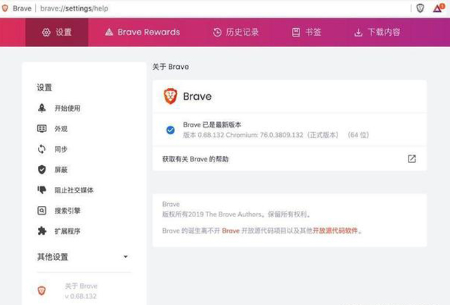
Task: Click the thumbs-down icon beside 阻止社交媒体
Action: pyautogui.click(x=42, y=190)
